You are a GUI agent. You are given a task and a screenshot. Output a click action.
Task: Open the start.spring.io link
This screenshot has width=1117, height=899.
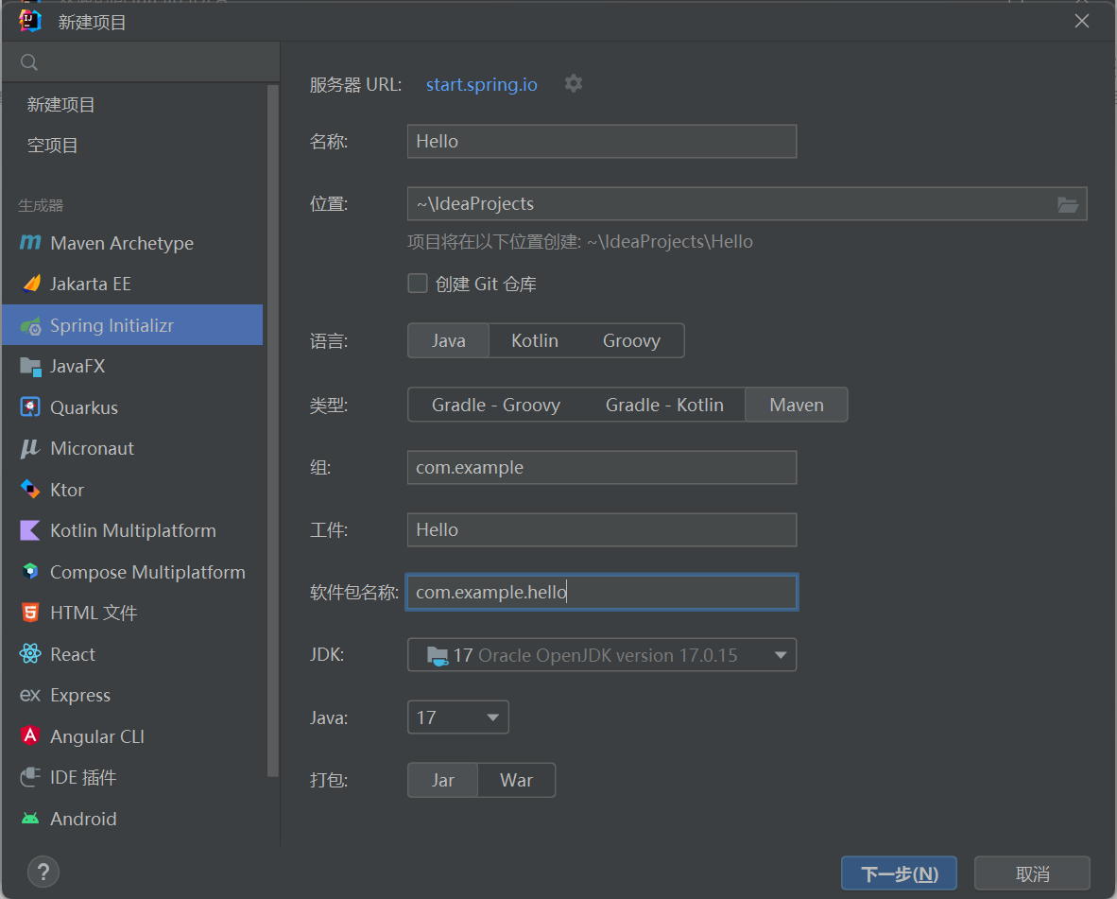(482, 84)
